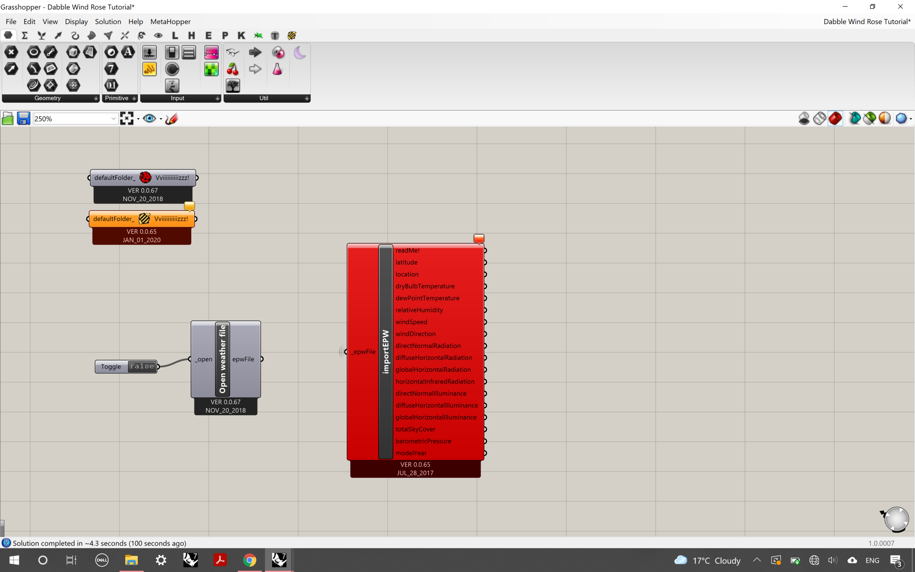Image resolution: width=915 pixels, height=572 pixels.
Task: Enable shaded preview red cylinder mode
Action: tap(835, 119)
